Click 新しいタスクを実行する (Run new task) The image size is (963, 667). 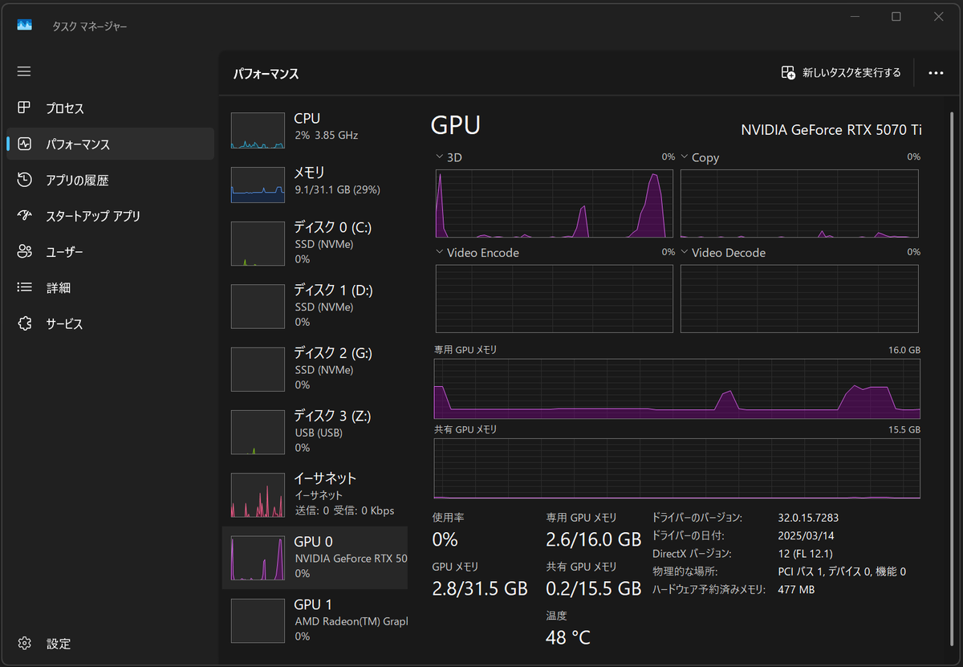841,73
